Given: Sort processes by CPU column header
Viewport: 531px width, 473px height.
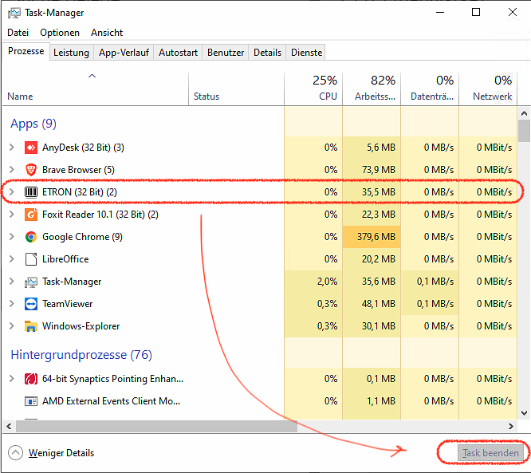Looking at the screenshot, I should [313, 88].
